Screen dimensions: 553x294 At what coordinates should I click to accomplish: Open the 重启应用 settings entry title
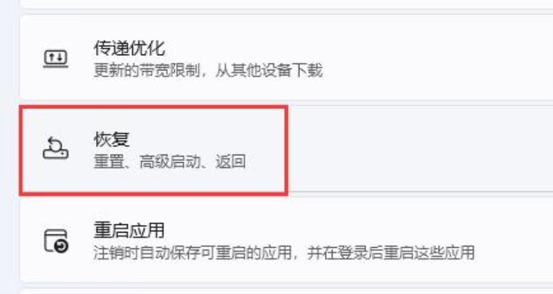129,231
